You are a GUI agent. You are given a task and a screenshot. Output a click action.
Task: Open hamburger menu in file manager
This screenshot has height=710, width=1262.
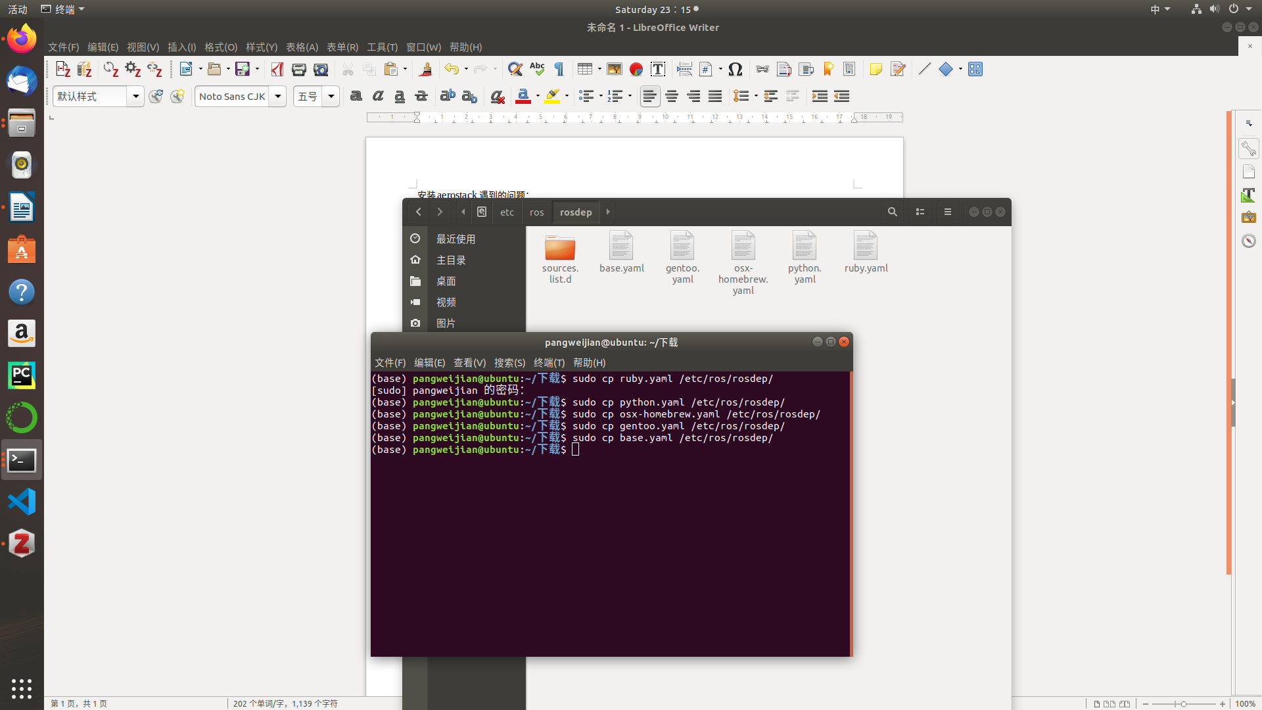click(x=947, y=212)
